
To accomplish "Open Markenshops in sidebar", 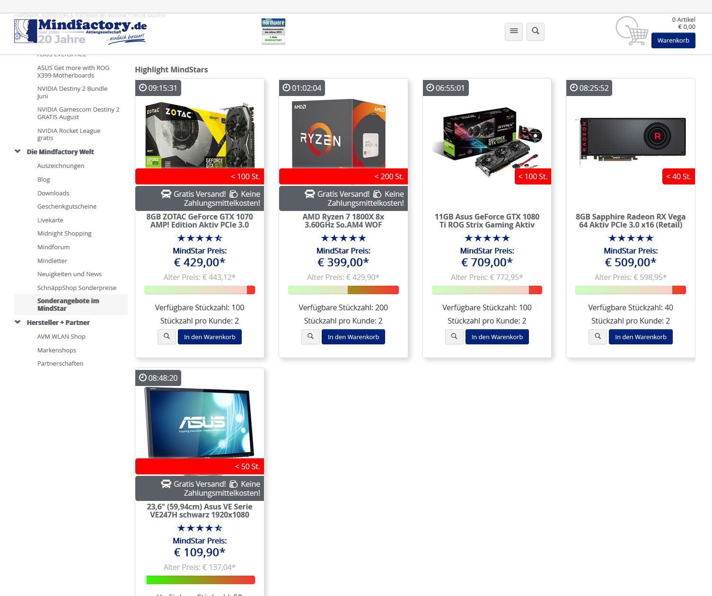I will (57, 350).
